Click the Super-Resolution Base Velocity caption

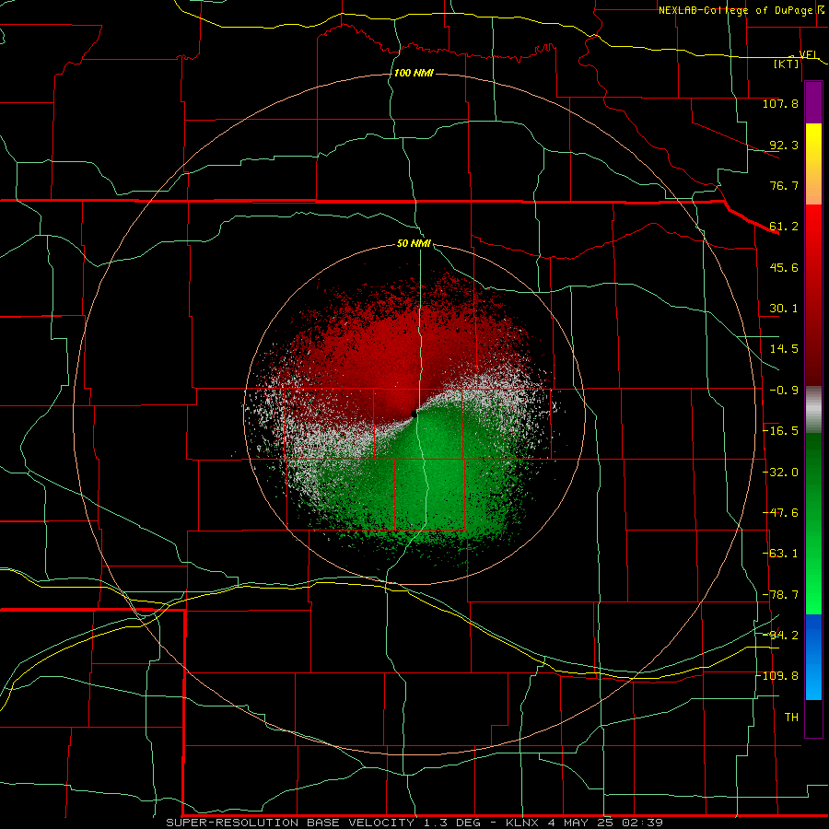[x=414, y=823]
